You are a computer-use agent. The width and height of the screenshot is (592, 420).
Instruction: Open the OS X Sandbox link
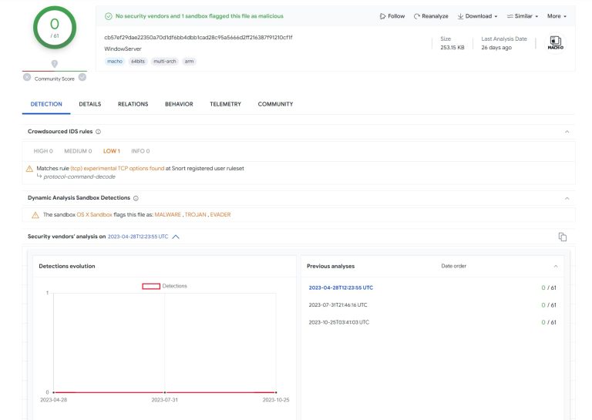94,215
